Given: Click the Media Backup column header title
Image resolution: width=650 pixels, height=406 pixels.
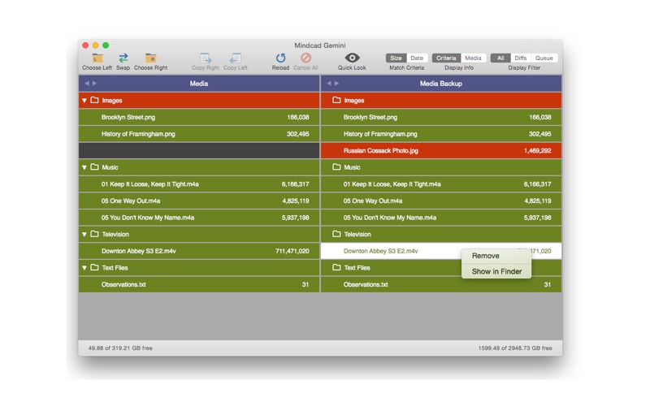Looking at the screenshot, I should [440, 84].
